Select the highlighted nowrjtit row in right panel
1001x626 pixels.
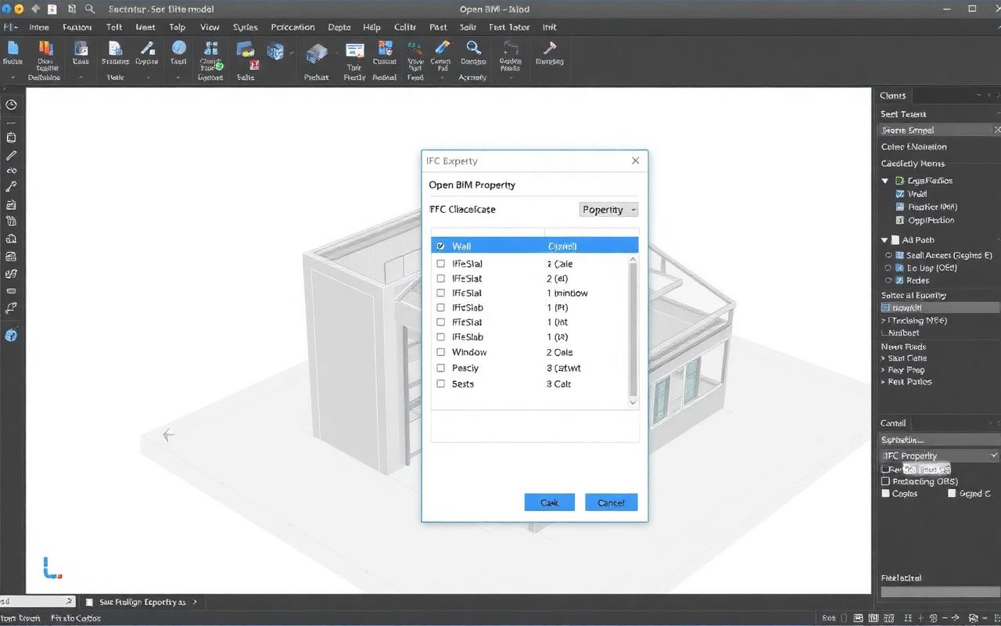click(x=939, y=308)
